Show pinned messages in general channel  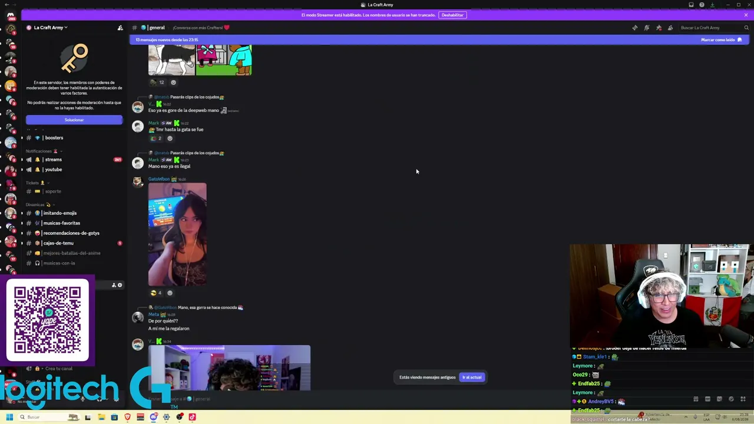[659, 28]
